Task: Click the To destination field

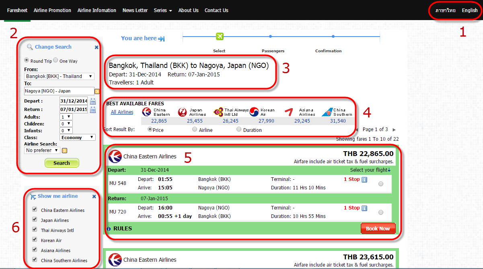Action: 59,91
